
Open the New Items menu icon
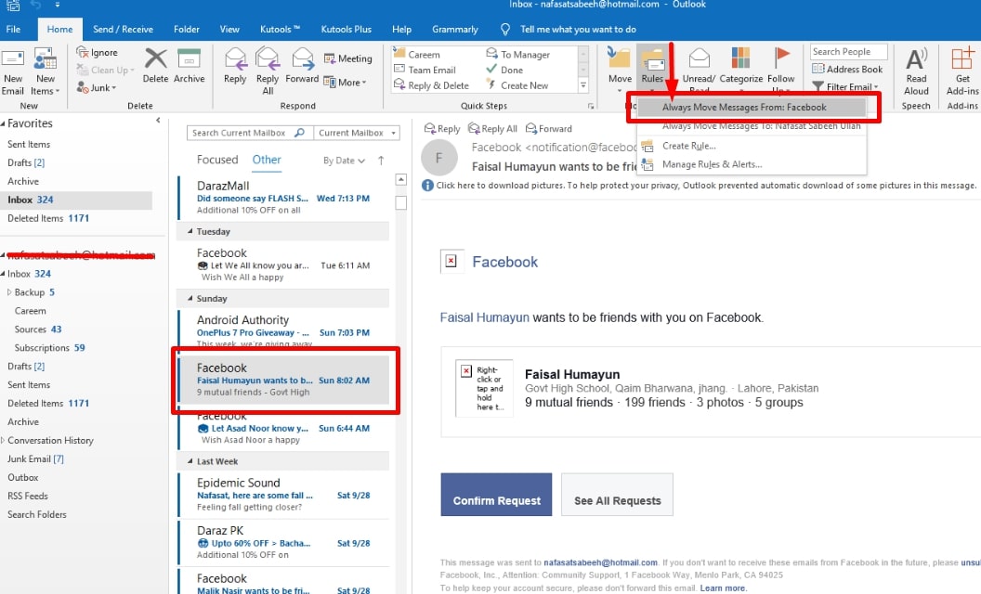(x=45, y=59)
